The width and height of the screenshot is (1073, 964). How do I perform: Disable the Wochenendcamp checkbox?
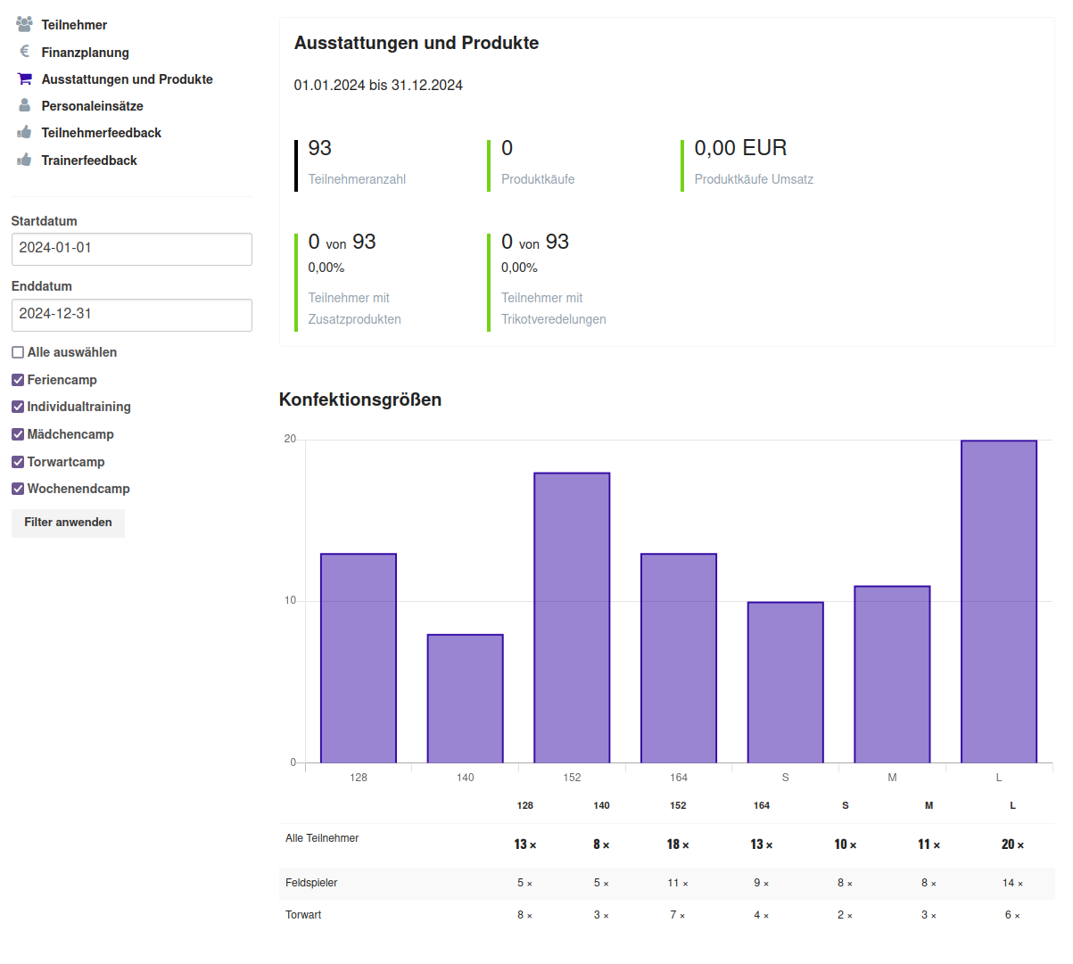(x=18, y=489)
